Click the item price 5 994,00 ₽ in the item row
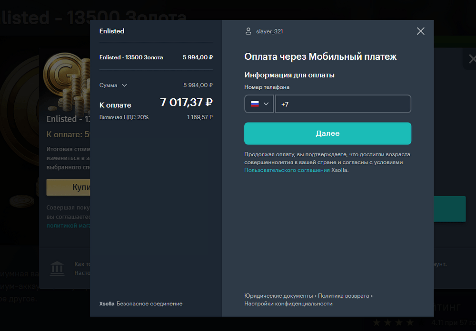This screenshot has height=331, width=476. click(198, 57)
